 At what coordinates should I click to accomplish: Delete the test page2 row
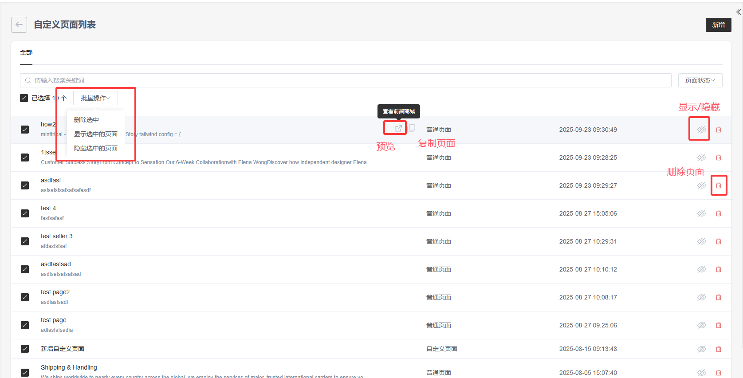tap(719, 297)
